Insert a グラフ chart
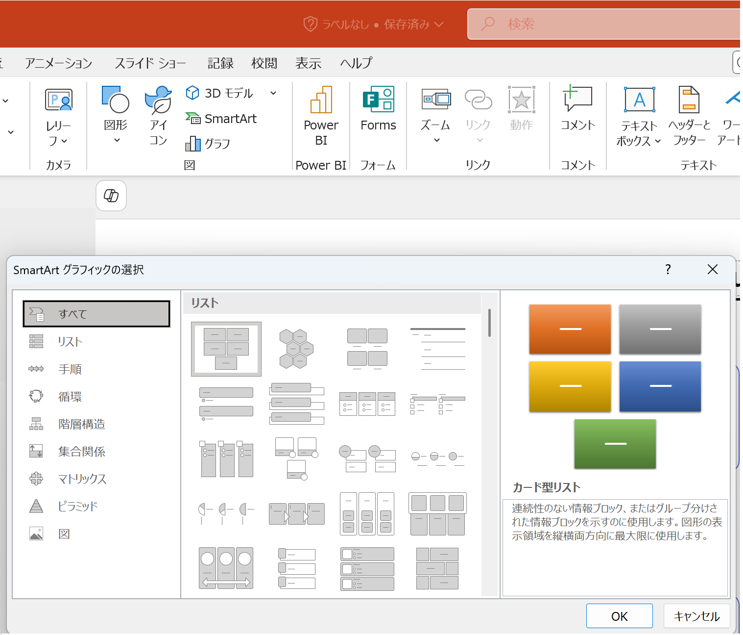Screen dimensions: 743x635 [208, 144]
